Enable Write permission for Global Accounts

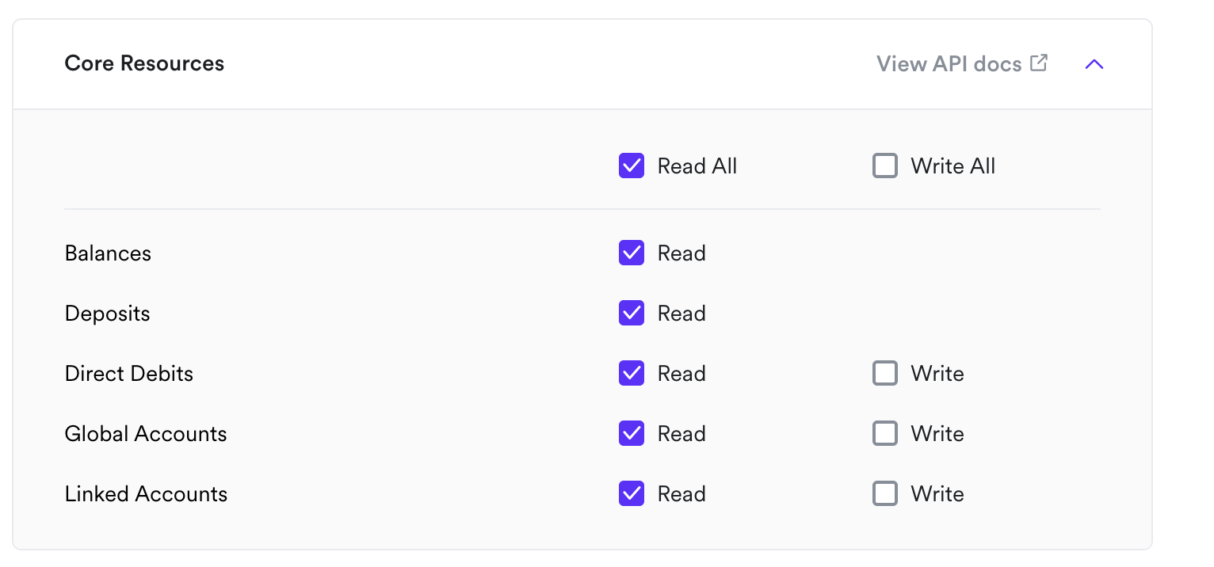(885, 434)
